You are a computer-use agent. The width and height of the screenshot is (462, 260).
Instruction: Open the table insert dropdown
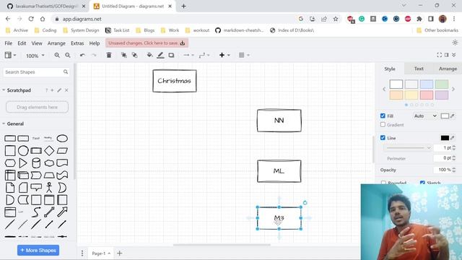click(x=244, y=55)
